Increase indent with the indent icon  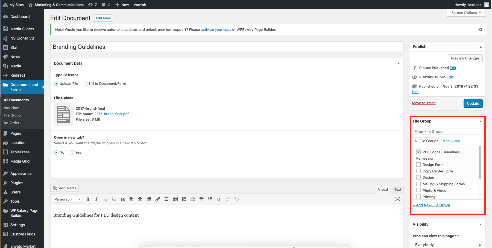click(201, 199)
